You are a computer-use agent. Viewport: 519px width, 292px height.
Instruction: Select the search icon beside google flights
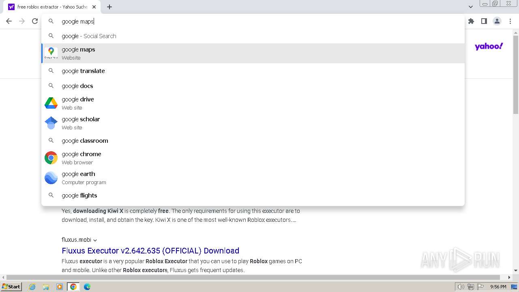[x=51, y=195]
